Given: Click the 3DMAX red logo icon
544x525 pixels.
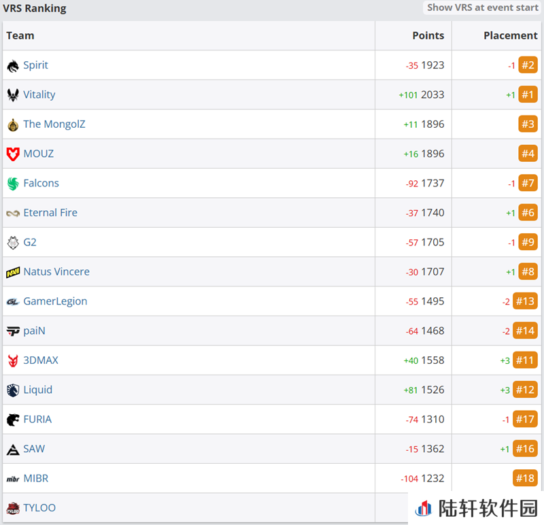Looking at the screenshot, I should 13,360.
